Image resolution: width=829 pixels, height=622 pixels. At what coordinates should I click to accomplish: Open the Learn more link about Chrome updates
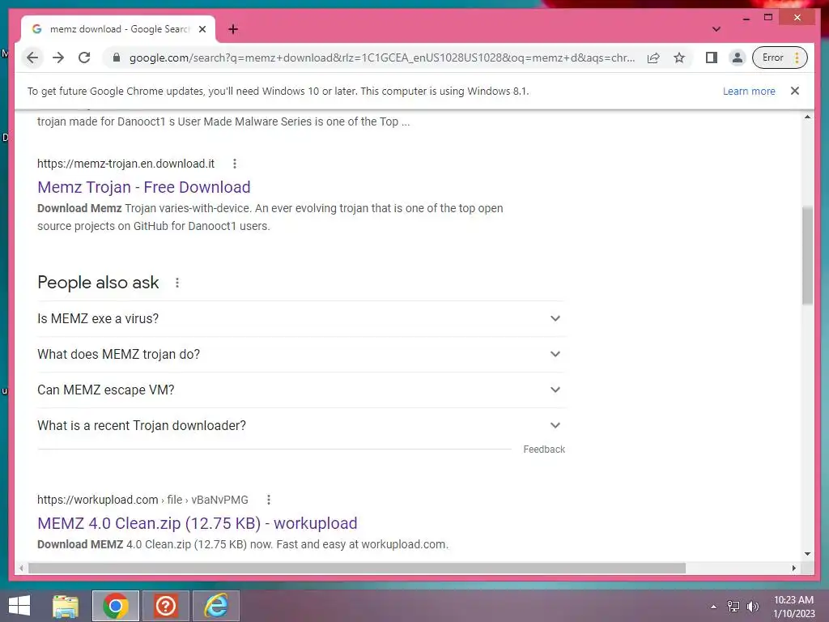(x=749, y=91)
